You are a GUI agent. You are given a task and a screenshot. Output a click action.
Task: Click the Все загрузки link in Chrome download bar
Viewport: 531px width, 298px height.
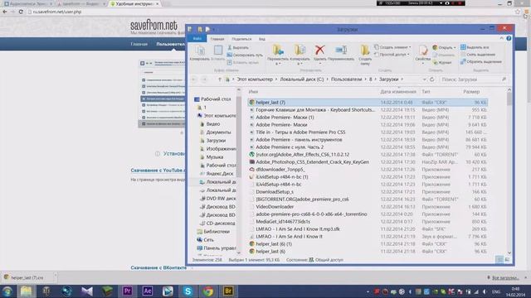505,278
